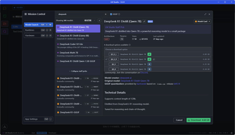
Task: Open My Models folder icon in sidebar
Action: (x=5, y=23)
